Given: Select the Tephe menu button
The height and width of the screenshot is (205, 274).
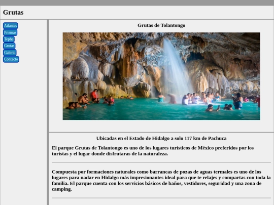Looking at the screenshot, I should [9, 39].
